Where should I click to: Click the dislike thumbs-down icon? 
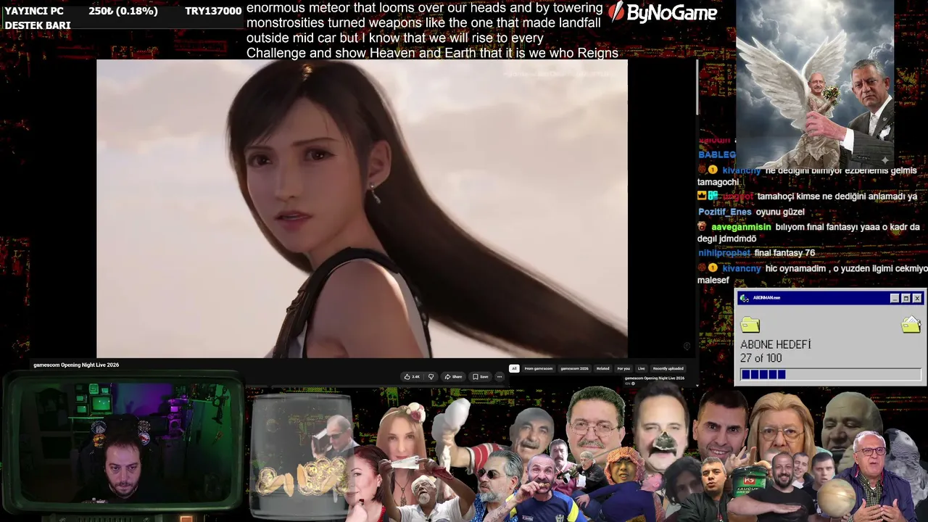click(x=431, y=376)
